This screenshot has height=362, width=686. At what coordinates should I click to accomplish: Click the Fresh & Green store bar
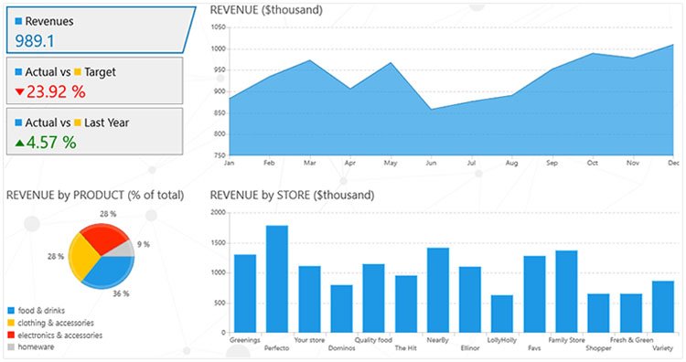pos(631,313)
